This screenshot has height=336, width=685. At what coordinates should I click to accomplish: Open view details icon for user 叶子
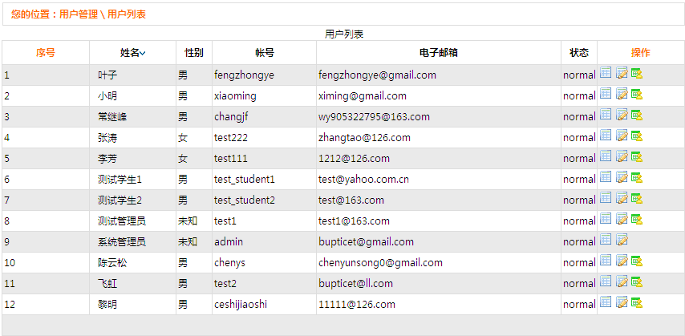pos(606,73)
